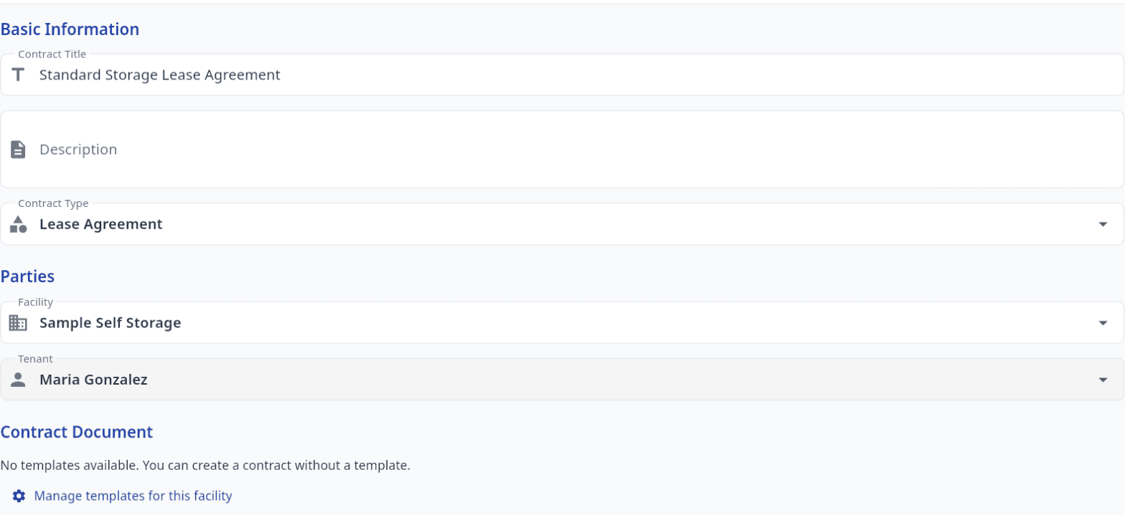Click the text icon beside Contract Title

(x=18, y=74)
